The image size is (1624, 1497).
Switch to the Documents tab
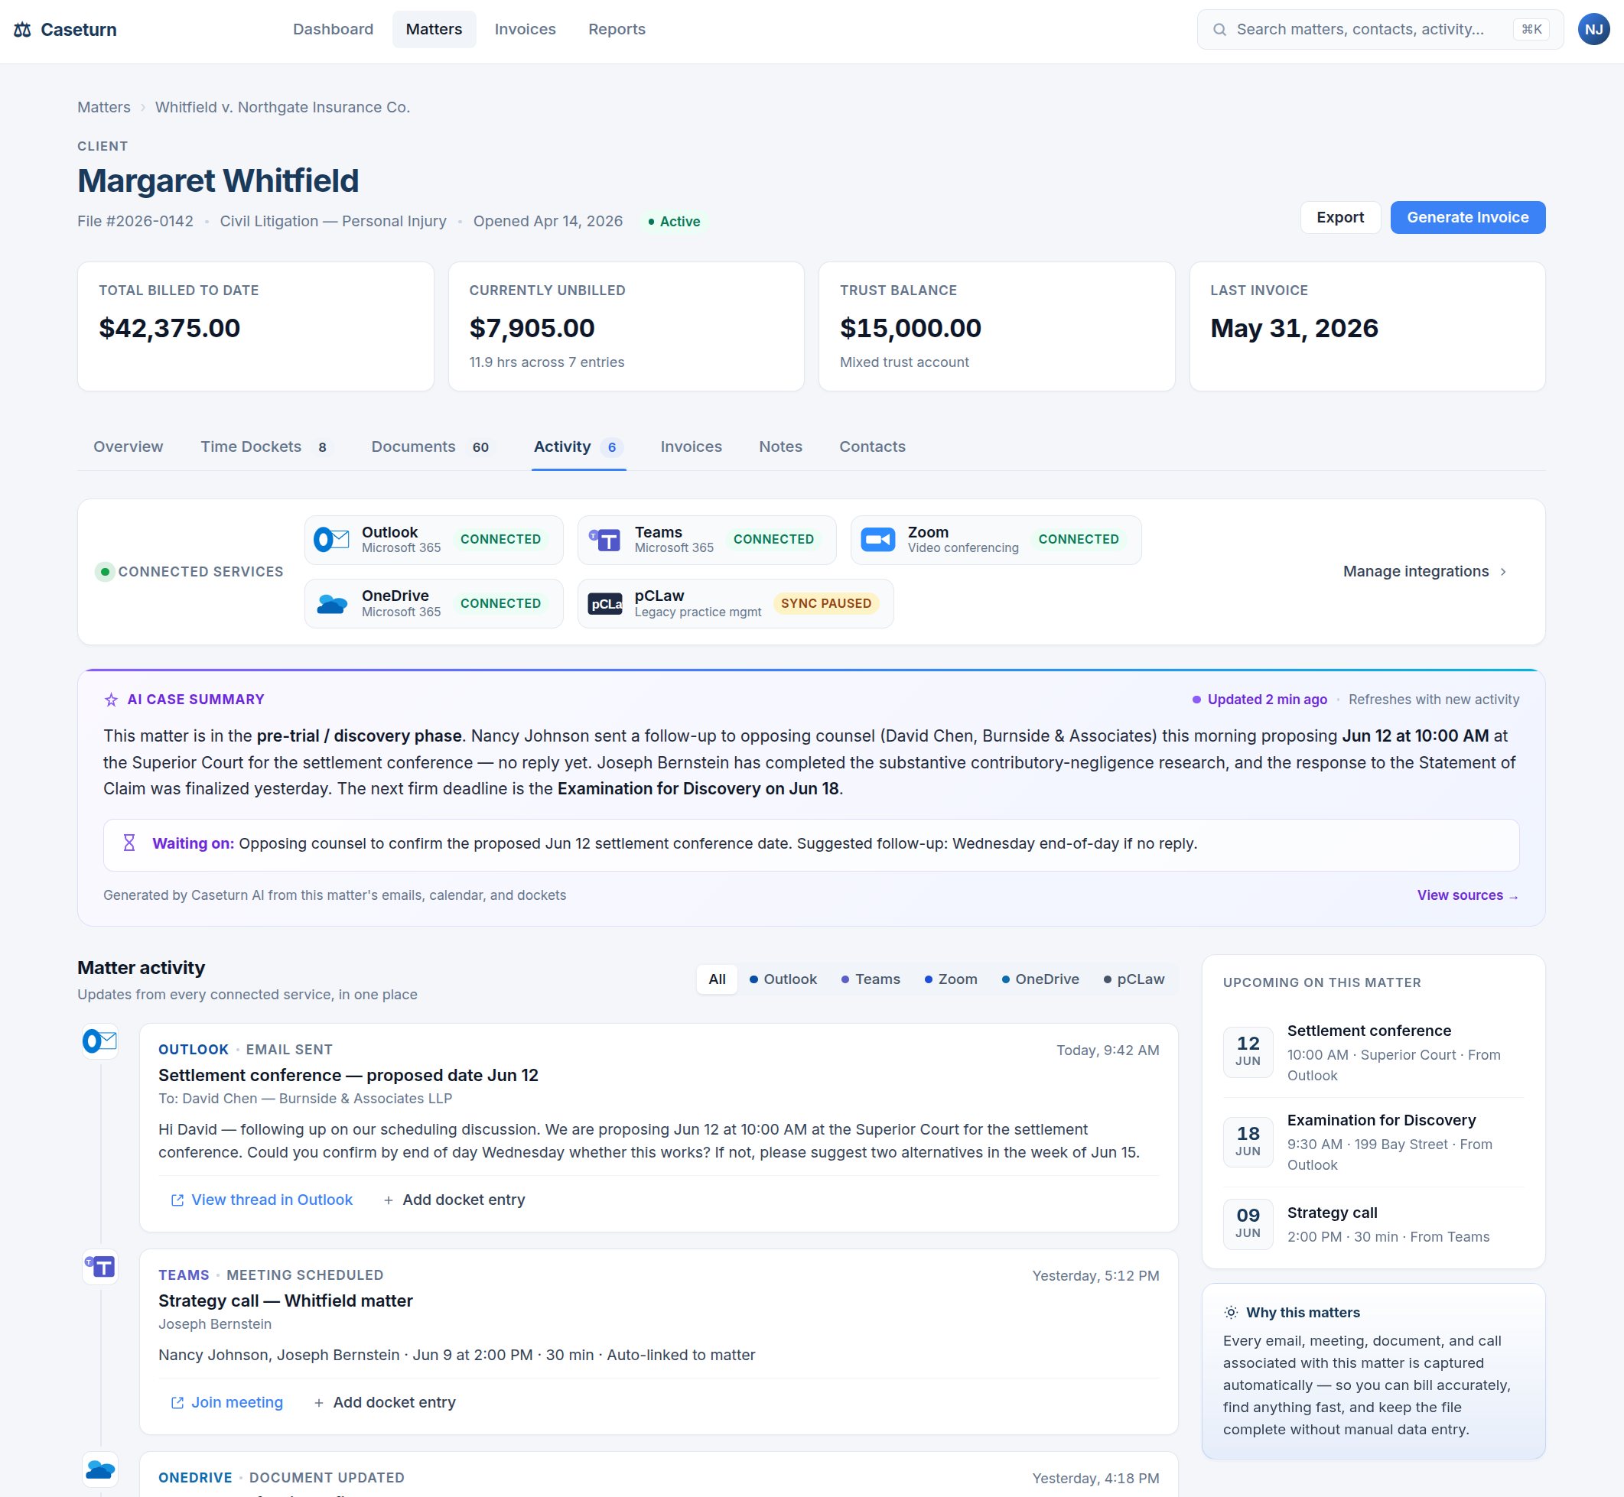pos(434,447)
